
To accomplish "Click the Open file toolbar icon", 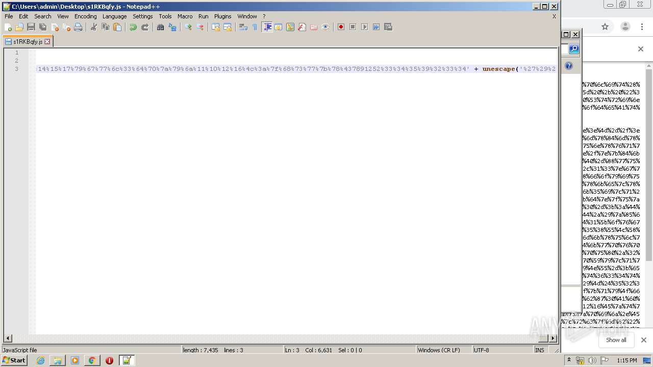I will click(x=19, y=27).
